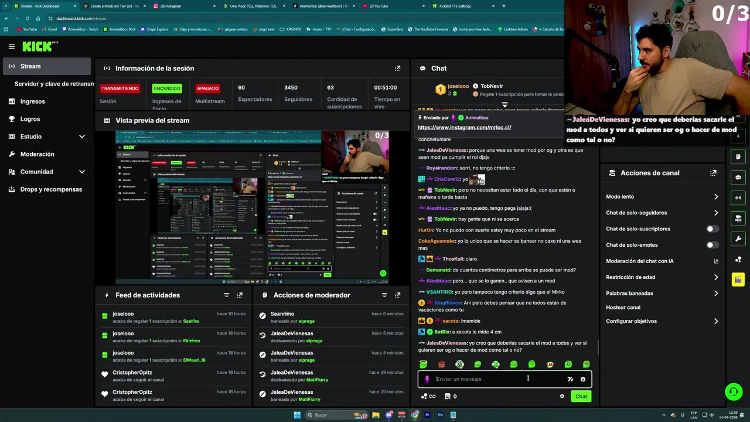Click the translate icon in the chat input

click(x=570, y=379)
